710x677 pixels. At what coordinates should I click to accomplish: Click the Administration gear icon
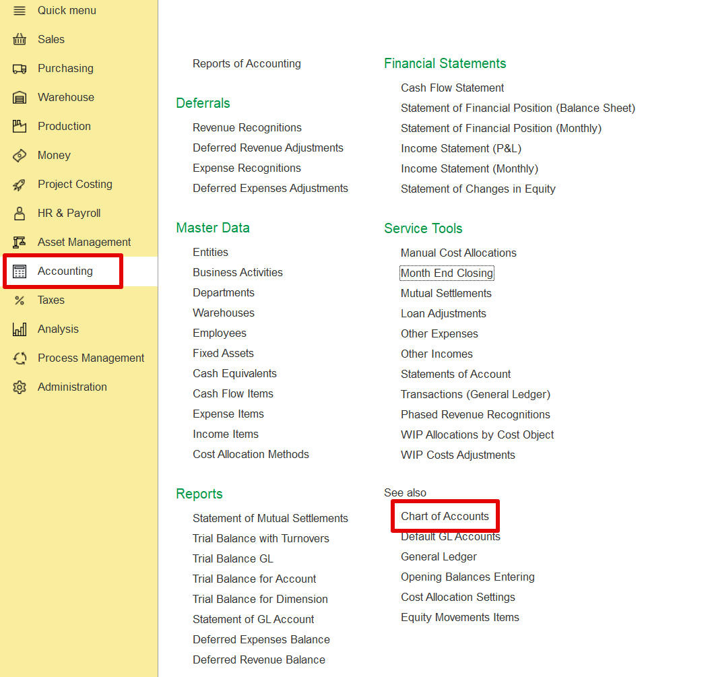20,387
